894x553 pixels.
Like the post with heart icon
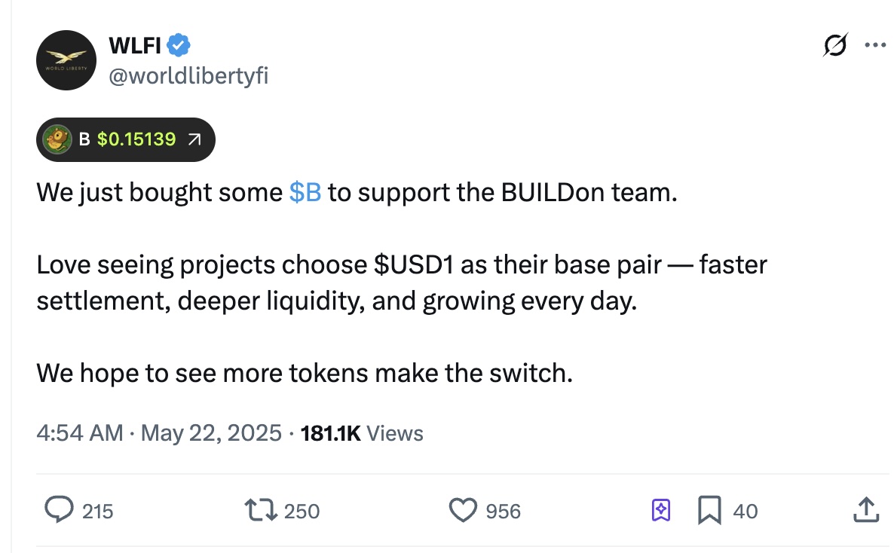(x=464, y=511)
